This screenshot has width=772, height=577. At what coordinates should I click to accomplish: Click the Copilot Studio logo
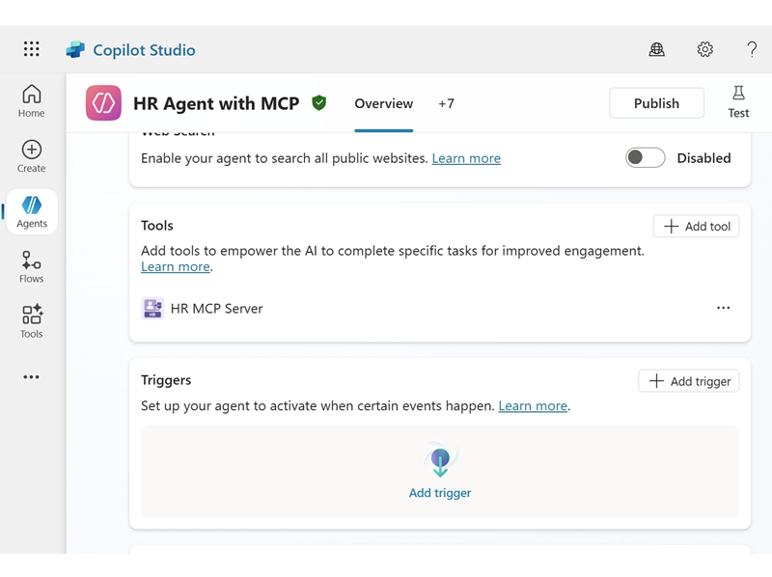pyautogui.click(x=75, y=50)
